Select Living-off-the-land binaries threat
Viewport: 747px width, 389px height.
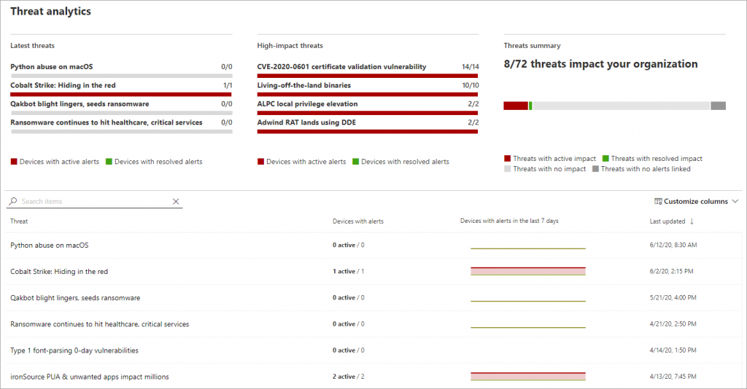304,85
